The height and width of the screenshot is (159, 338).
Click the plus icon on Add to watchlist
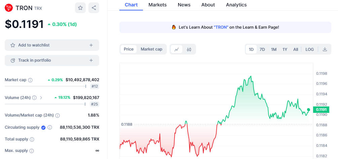(91, 45)
